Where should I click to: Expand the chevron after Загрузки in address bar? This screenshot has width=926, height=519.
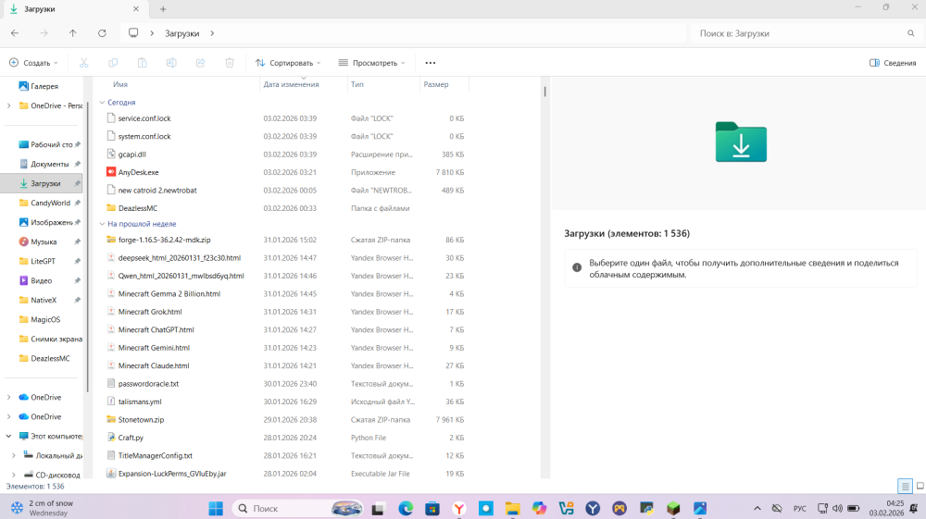pyautogui.click(x=212, y=33)
